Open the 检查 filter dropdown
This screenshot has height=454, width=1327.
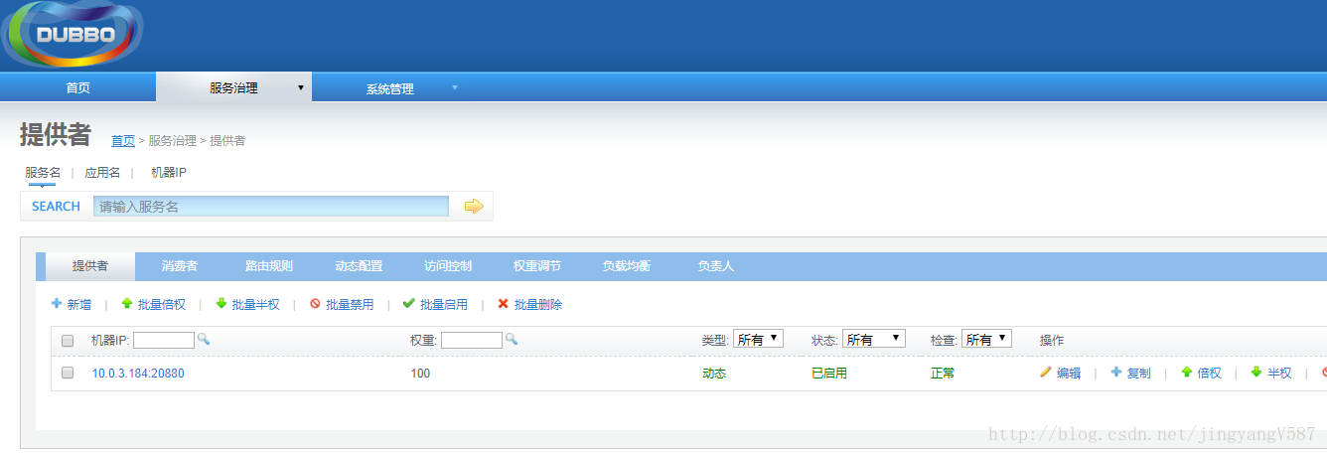(x=986, y=339)
